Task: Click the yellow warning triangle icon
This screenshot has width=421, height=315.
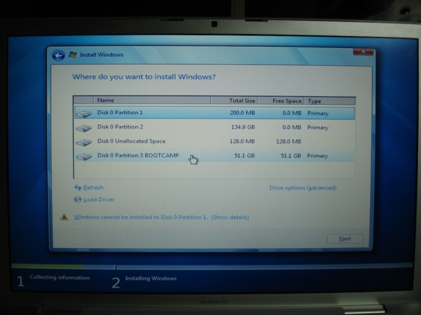Action: (x=64, y=217)
